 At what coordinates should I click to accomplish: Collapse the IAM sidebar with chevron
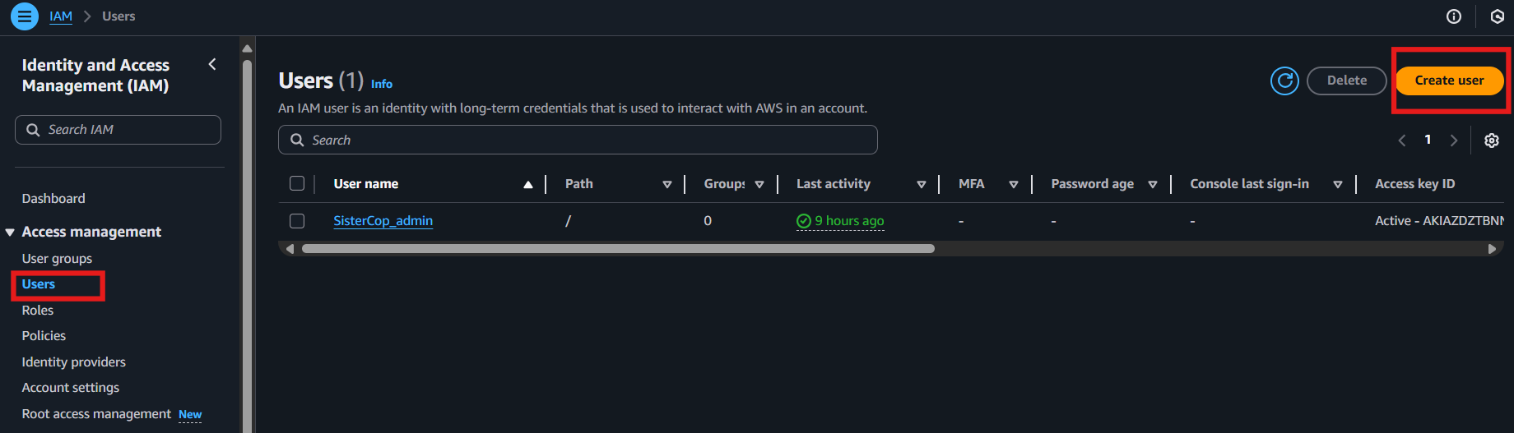pyautogui.click(x=212, y=64)
